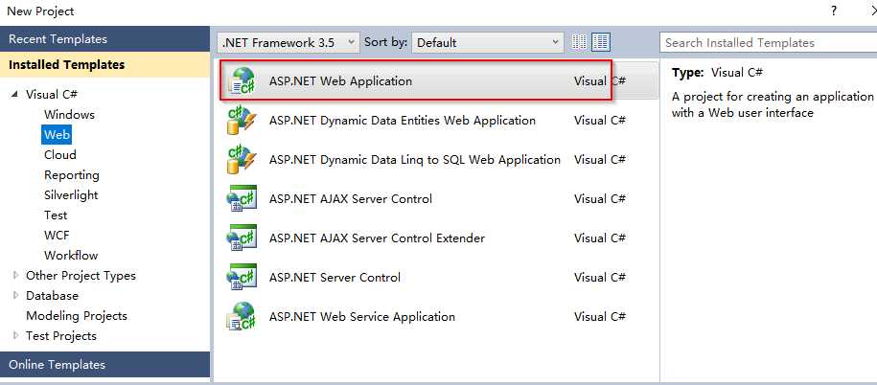Select ASP.NET Dynamic Data Linq to SQL Web Application
The width and height of the screenshot is (877, 385).
[x=414, y=160]
